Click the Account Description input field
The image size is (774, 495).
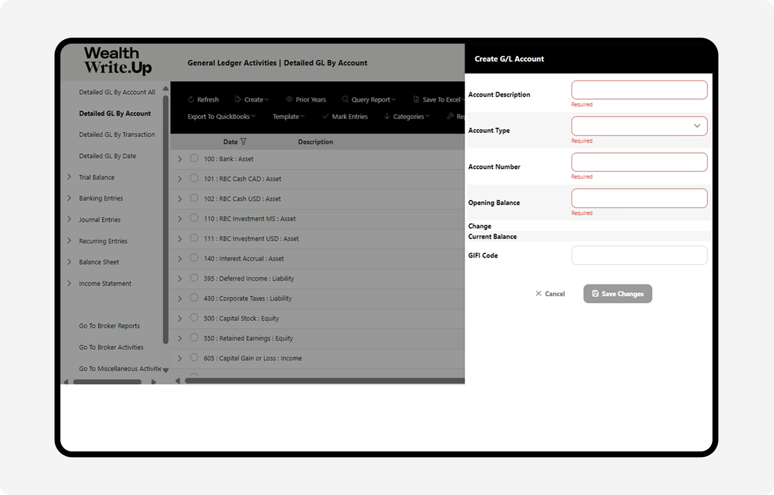[639, 90]
